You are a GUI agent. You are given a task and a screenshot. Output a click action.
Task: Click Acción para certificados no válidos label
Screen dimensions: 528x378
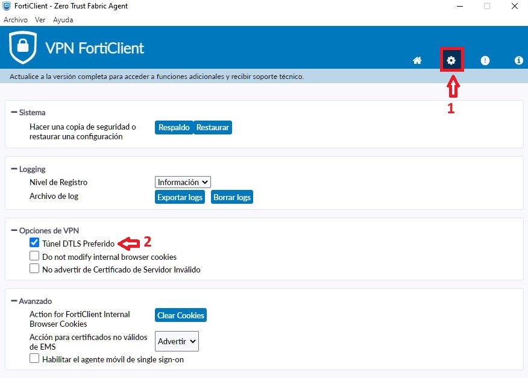[89, 342]
